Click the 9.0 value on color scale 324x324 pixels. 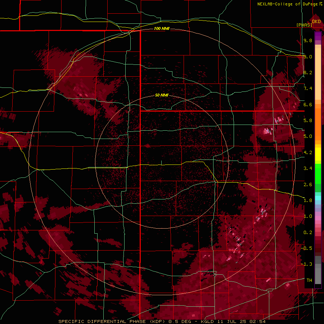click(x=308, y=57)
